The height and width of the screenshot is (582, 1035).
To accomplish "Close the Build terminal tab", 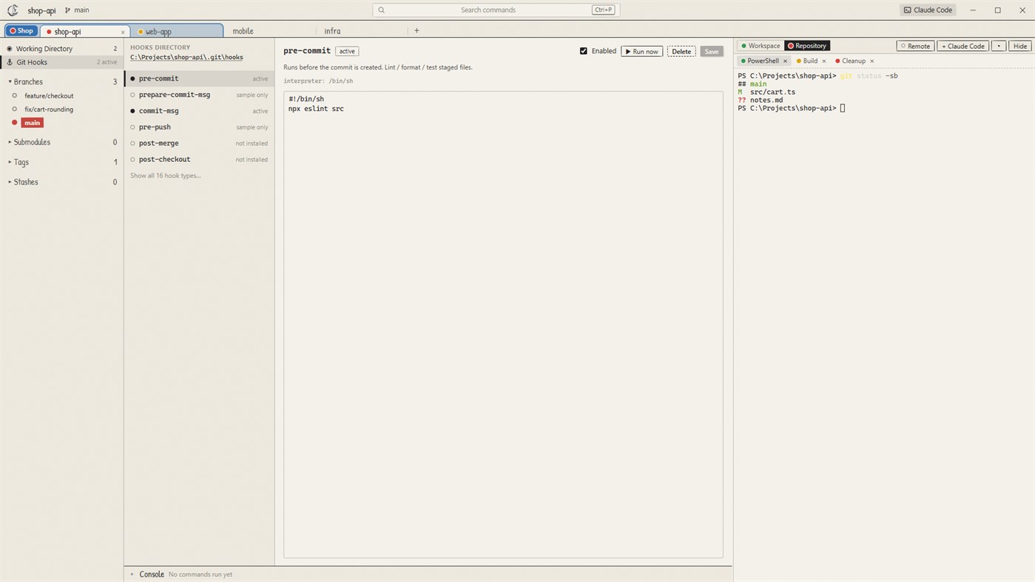I will point(824,61).
